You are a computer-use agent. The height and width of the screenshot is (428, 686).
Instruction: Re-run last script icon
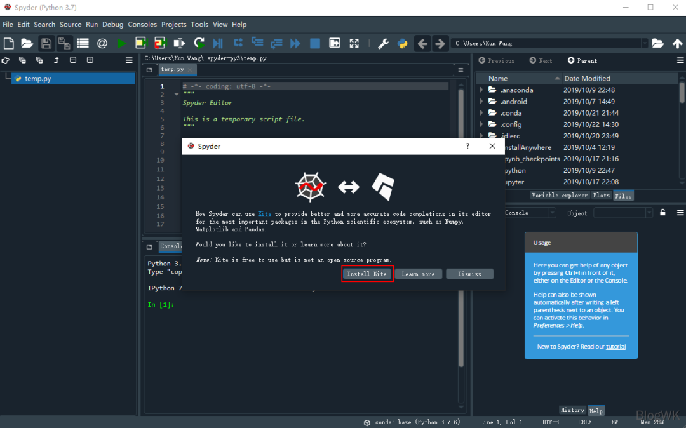pyautogui.click(x=199, y=43)
